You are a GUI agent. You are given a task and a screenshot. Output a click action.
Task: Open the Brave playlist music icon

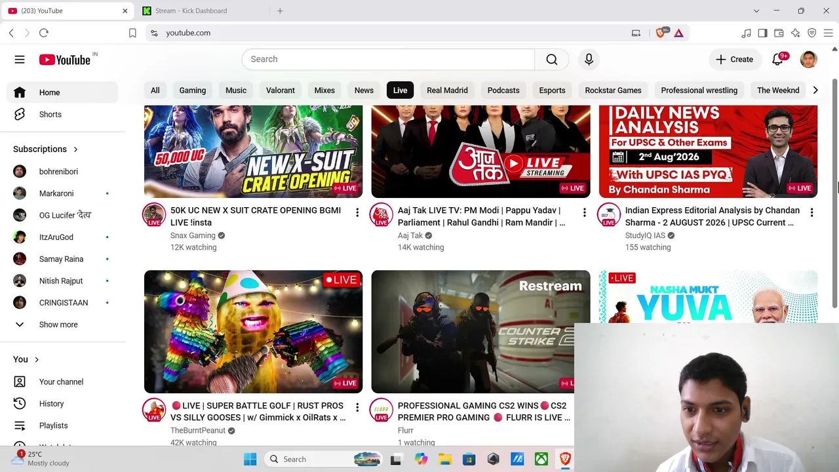[x=746, y=33]
